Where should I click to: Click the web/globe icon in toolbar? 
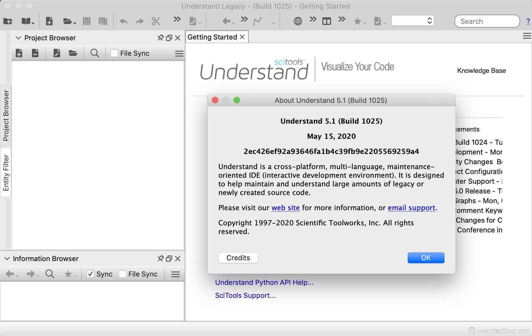coord(298,21)
